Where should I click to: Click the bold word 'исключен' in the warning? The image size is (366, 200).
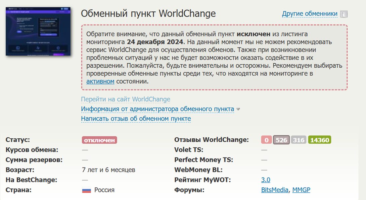click(254, 34)
